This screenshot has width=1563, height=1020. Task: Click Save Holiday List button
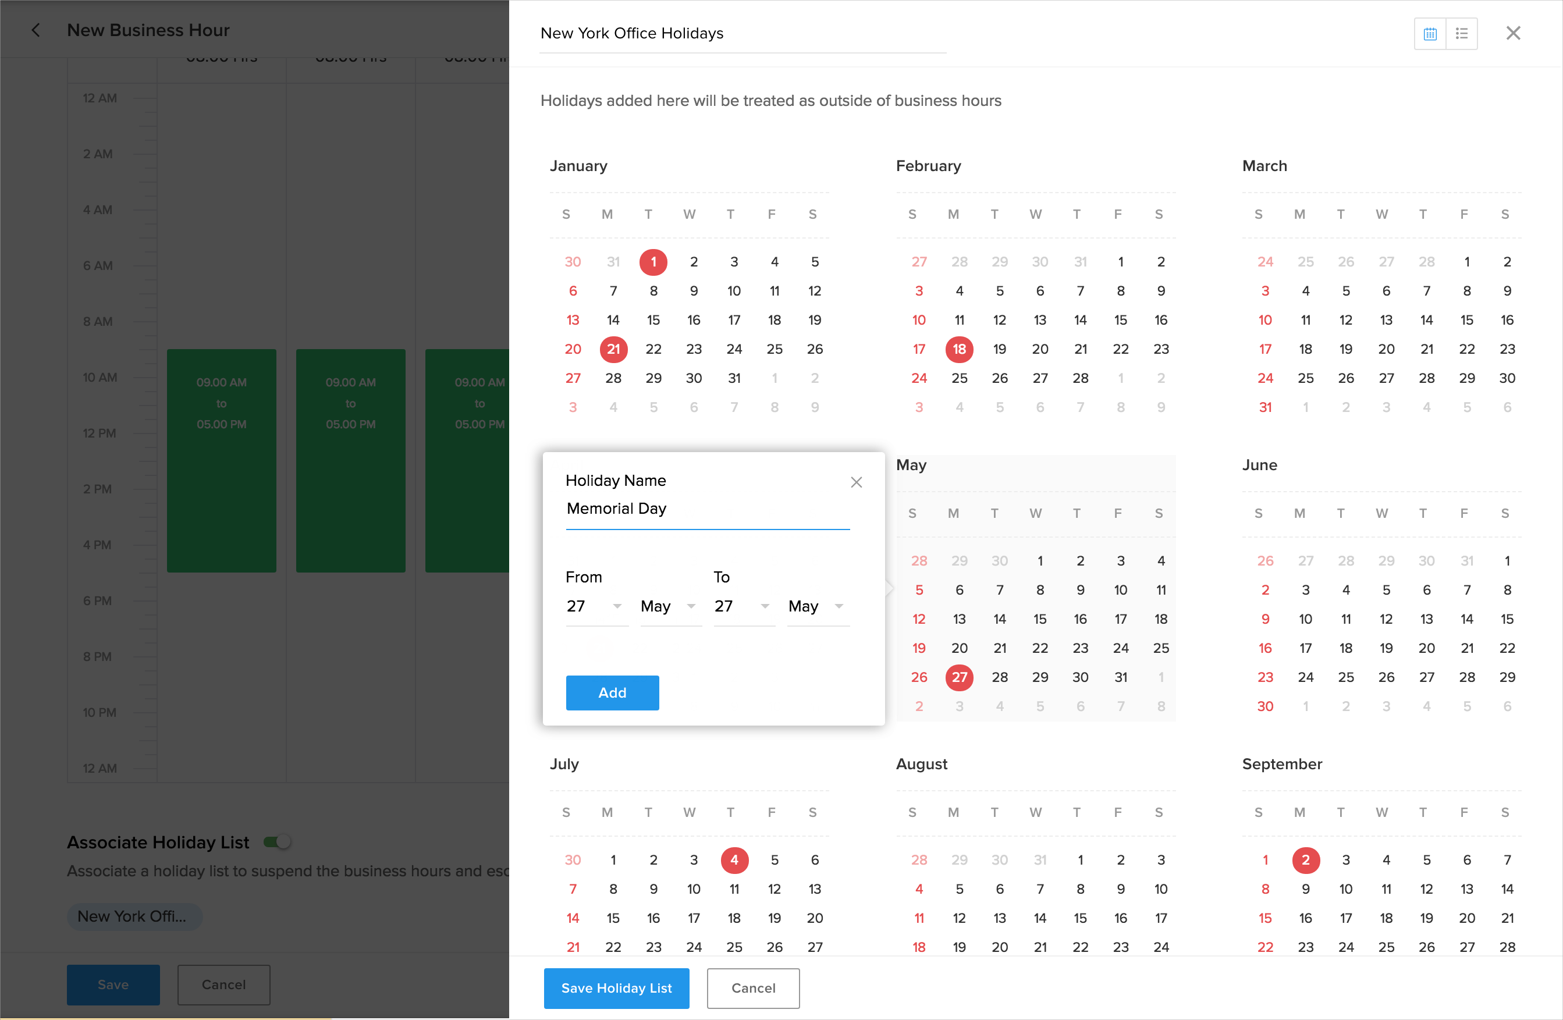pos(616,988)
